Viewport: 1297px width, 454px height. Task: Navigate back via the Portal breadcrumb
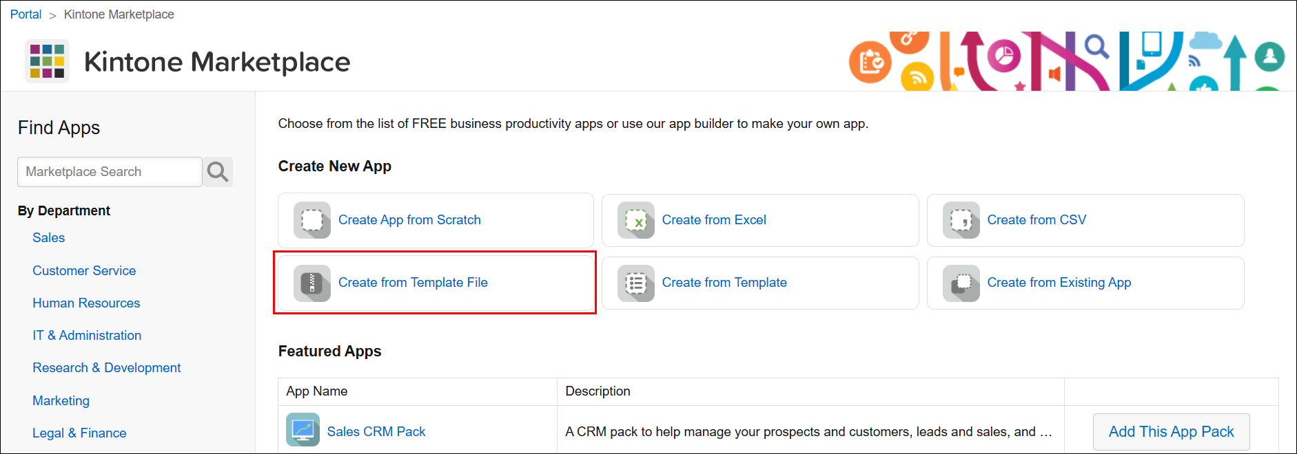[25, 14]
